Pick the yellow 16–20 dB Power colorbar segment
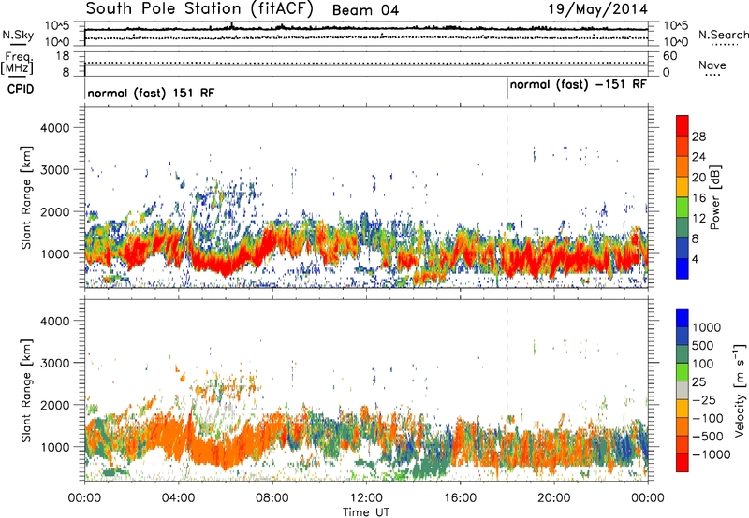This screenshot has height=518, width=749. coord(683,186)
